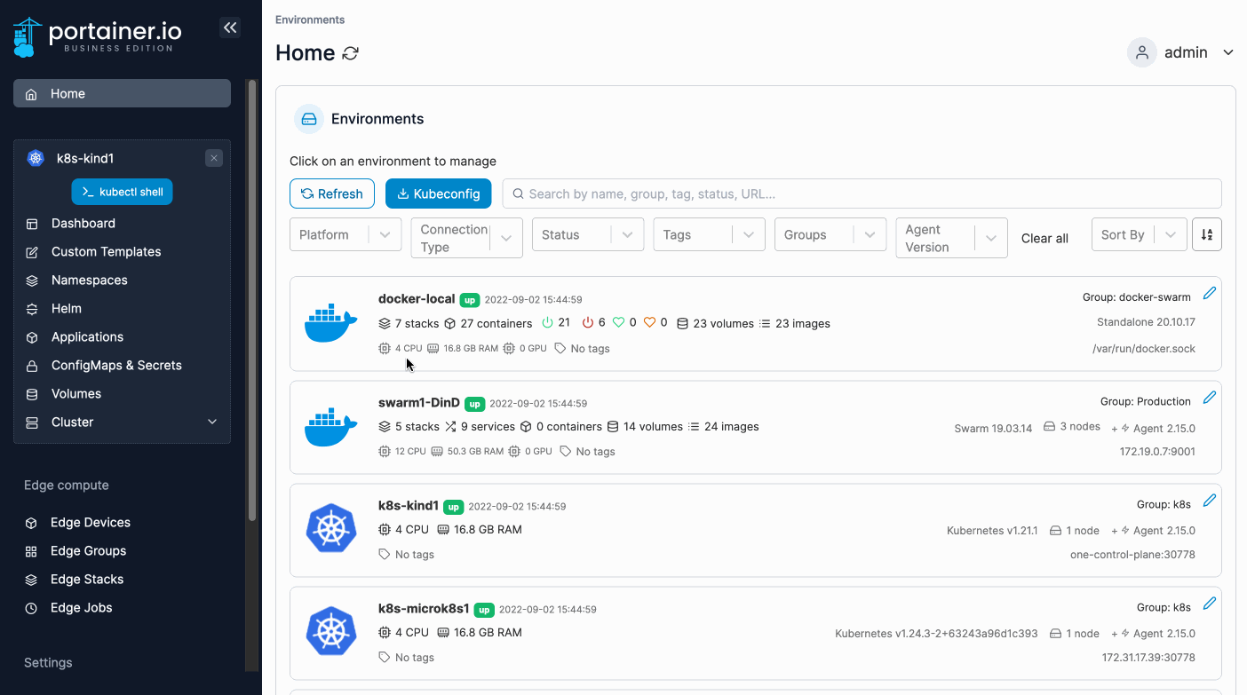Image resolution: width=1247 pixels, height=695 pixels.
Task: Focus the environment search field
Action: point(862,193)
